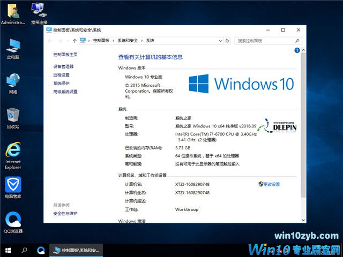Launch QQ浏览器 from the desktop
343x257 pixels.
13,222
